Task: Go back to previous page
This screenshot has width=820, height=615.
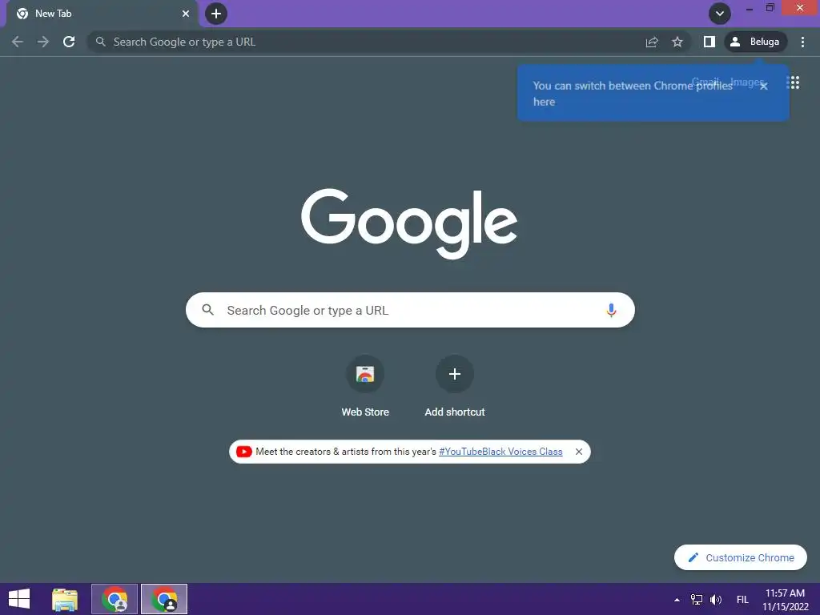Action: [18, 42]
